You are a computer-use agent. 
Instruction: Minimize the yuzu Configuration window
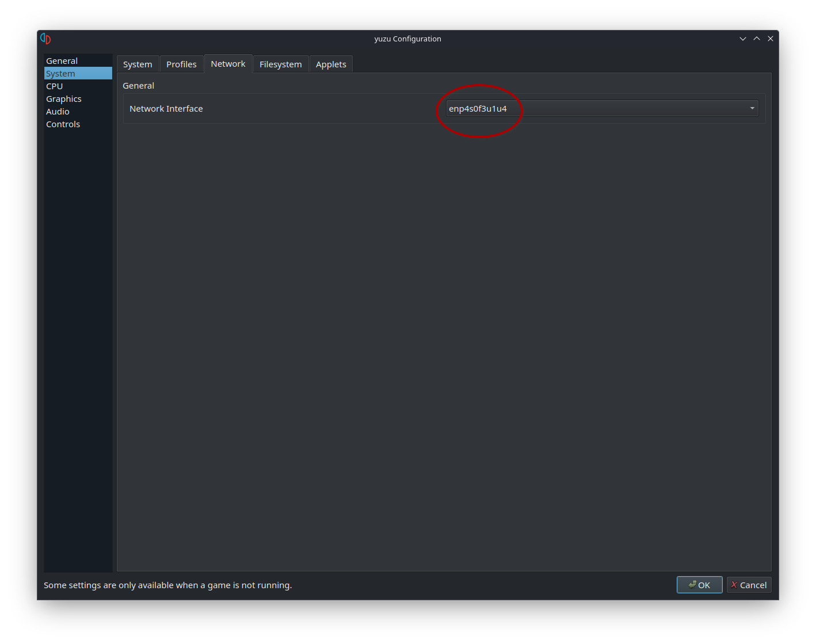tap(743, 39)
